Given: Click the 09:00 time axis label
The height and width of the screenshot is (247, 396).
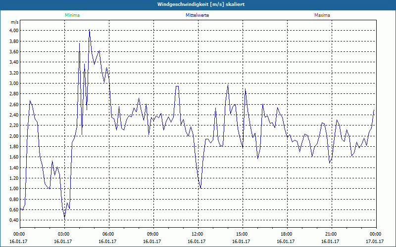Looking at the screenshot, I should point(153,234).
